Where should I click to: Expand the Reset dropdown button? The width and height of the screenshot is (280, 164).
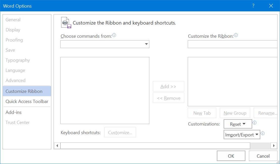point(238,124)
